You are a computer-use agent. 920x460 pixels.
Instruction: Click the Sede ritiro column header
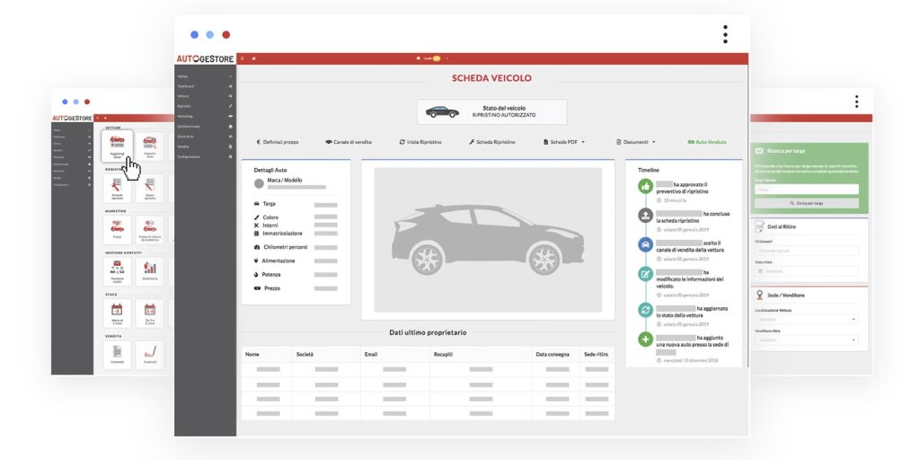point(597,354)
